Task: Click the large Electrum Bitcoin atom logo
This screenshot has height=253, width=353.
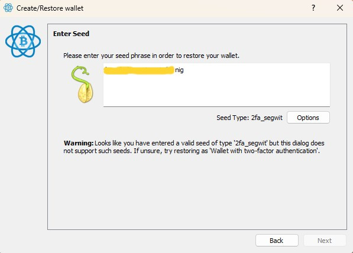Action: point(23,41)
